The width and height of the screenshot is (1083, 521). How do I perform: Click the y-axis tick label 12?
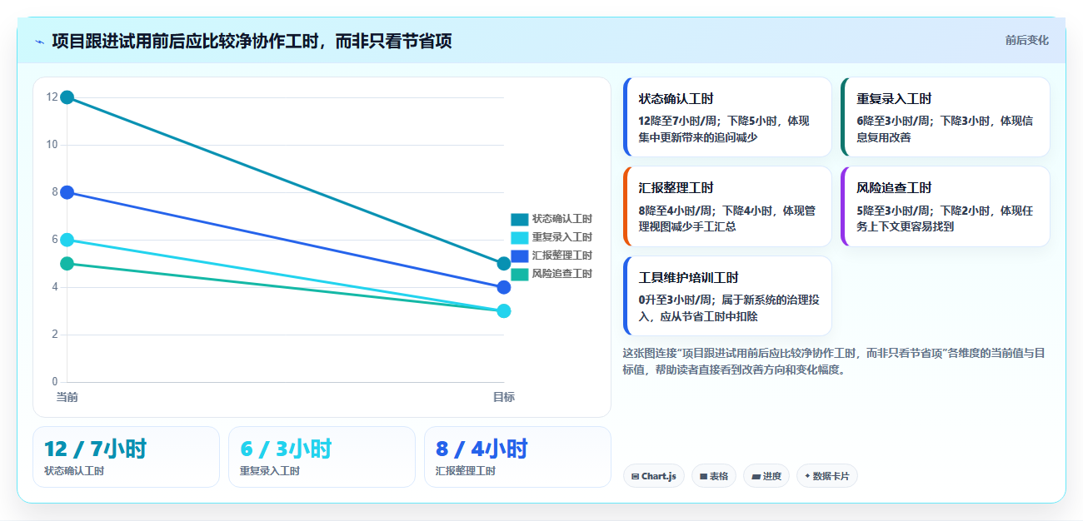click(x=52, y=97)
